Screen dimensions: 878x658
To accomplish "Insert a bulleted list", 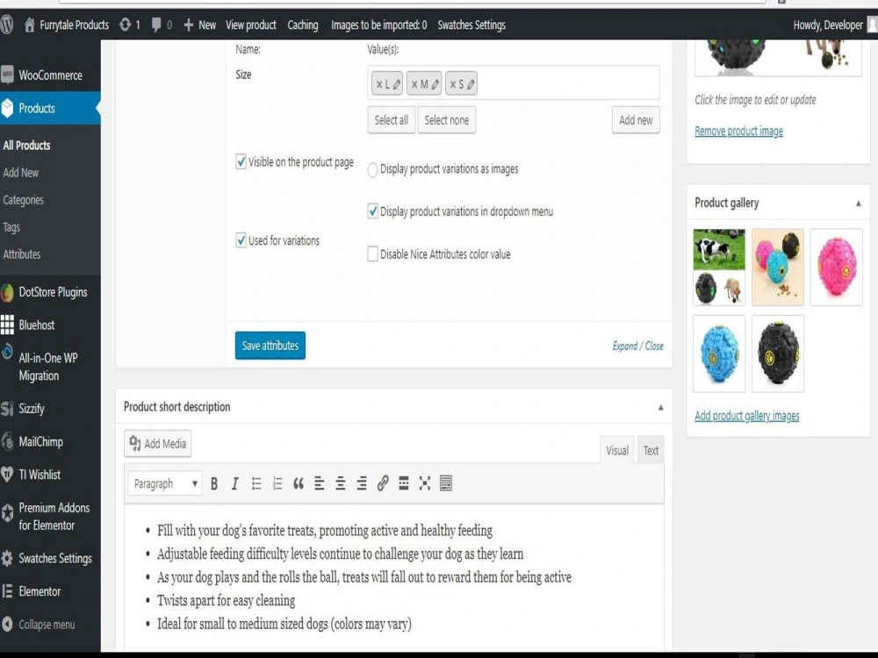I will tap(256, 483).
